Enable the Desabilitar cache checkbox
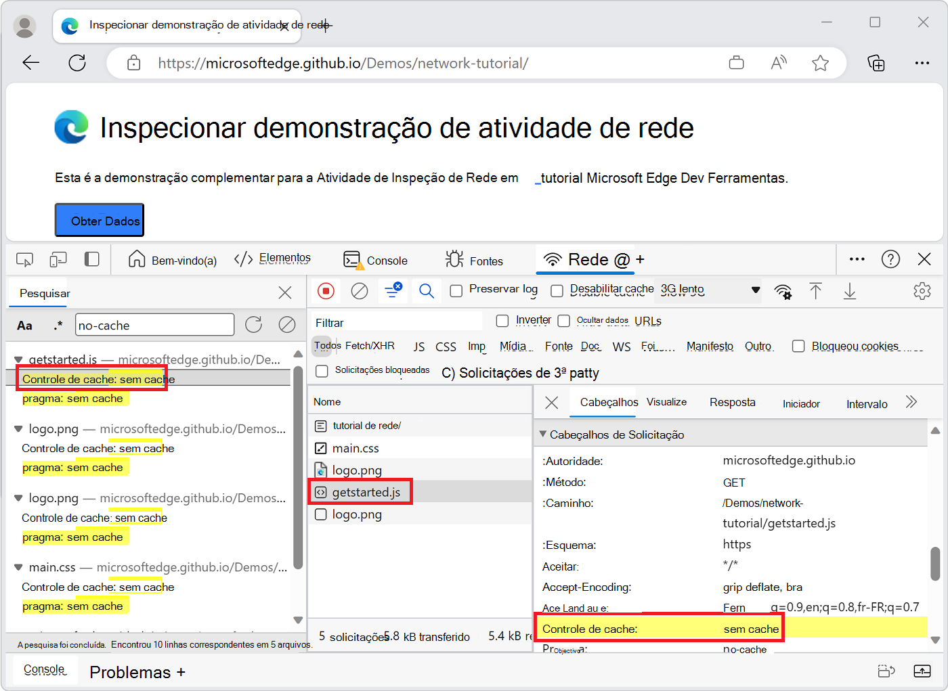 (x=557, y=291)
